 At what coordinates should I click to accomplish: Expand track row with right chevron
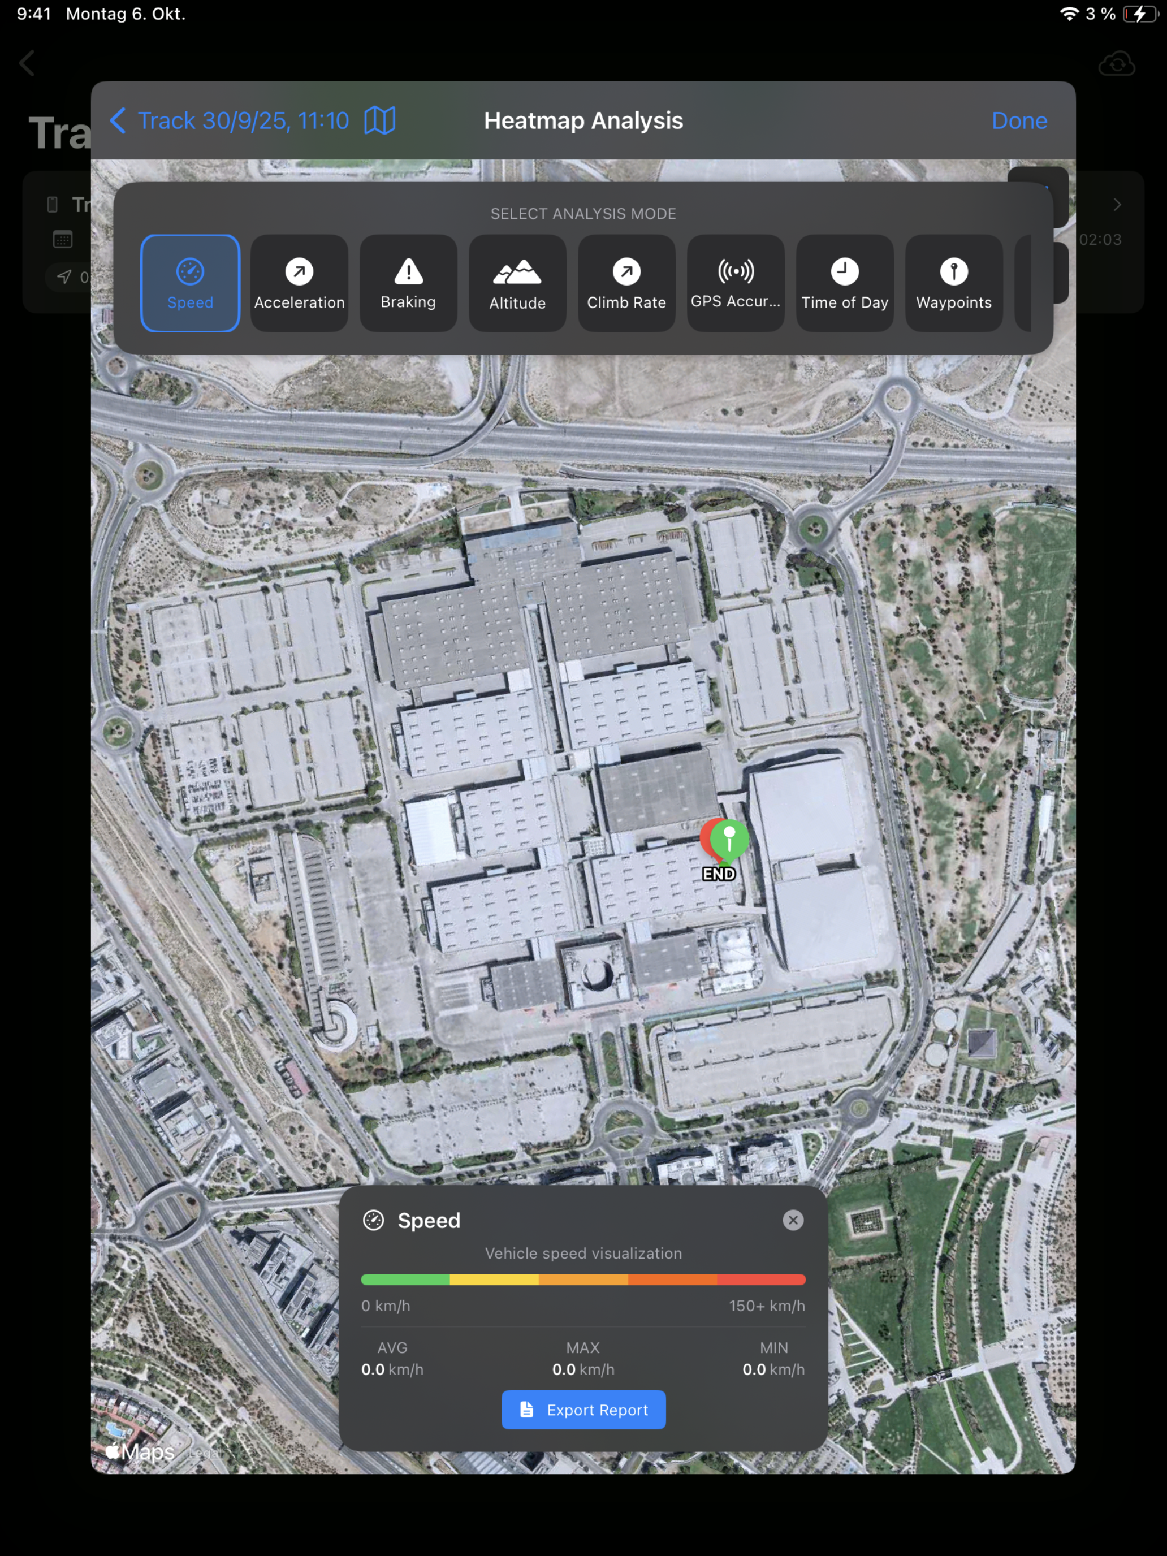click(1116, 205)
